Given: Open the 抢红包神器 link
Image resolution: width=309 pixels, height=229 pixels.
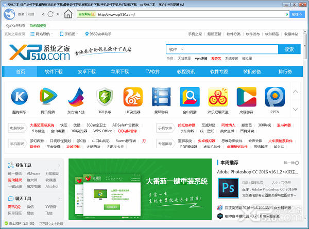Looking at the screenshot, I should coord(186,125).
